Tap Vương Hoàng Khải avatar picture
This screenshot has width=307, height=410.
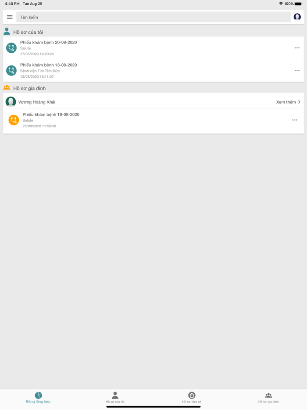11,102
